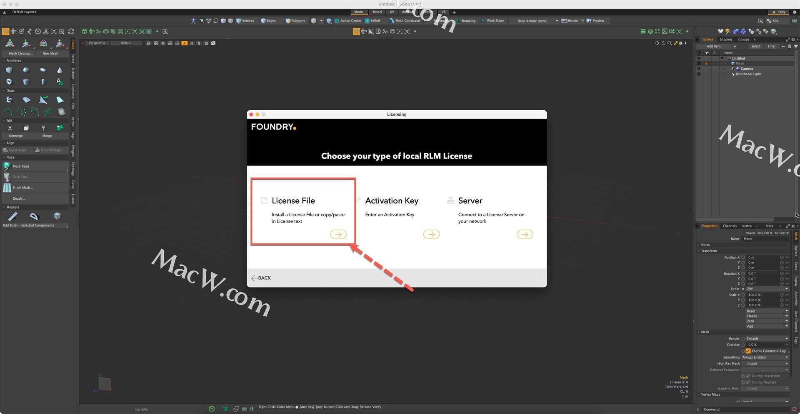800x414 pixels.
Task: Open Smoothing Always Enabled dropdown
Action: click(x=765, y=357)
